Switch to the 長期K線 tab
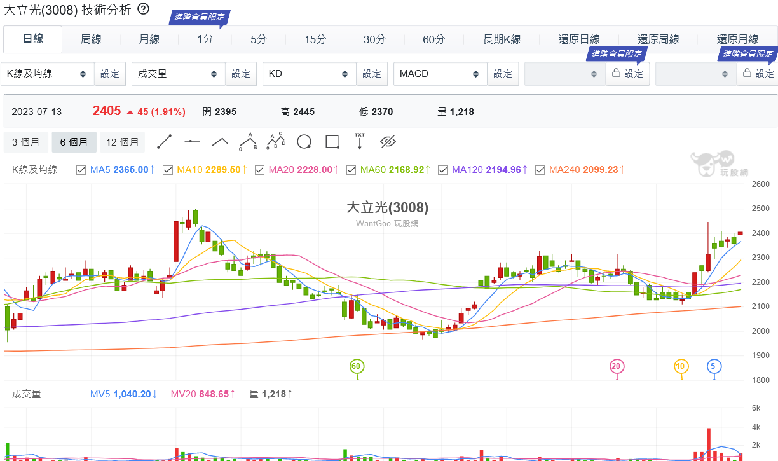 [502, 39]
